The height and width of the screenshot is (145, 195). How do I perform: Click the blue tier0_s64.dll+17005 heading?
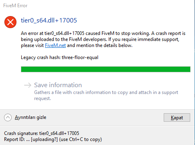(49, 20)
